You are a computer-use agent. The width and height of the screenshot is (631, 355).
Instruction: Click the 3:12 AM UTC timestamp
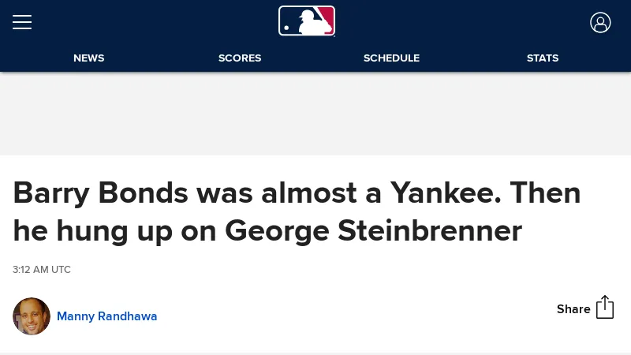point(42,270)
